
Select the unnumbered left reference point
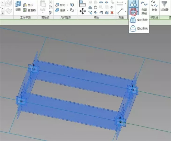(21, 101)
